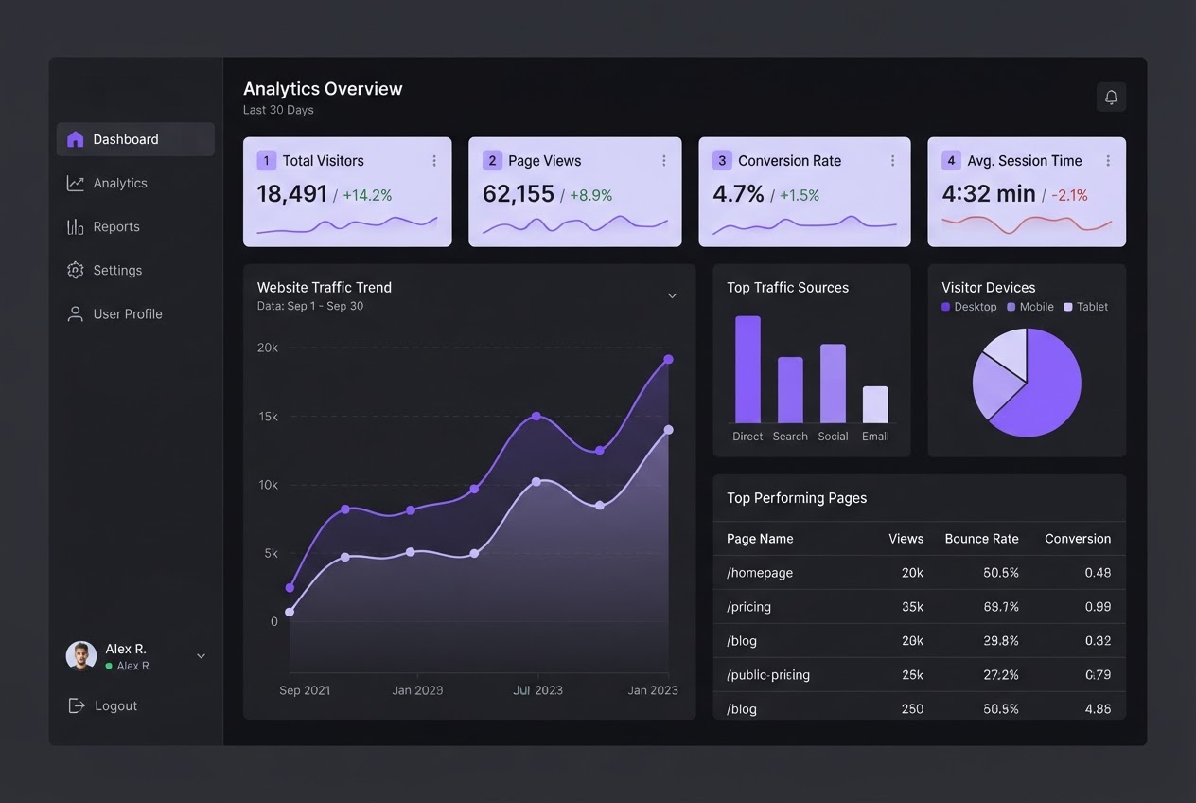
Task: Click the Direct bar in Top Traffic Sources
Action: click(x=747, y=369)
